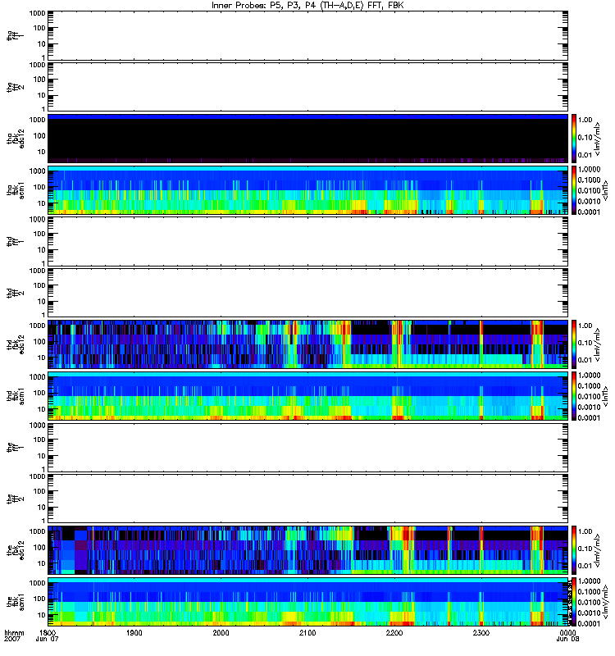Click the <|nT|> unit label beside tha scm1 bar
The image size is (615, 656).
click(x=604, y=190)
